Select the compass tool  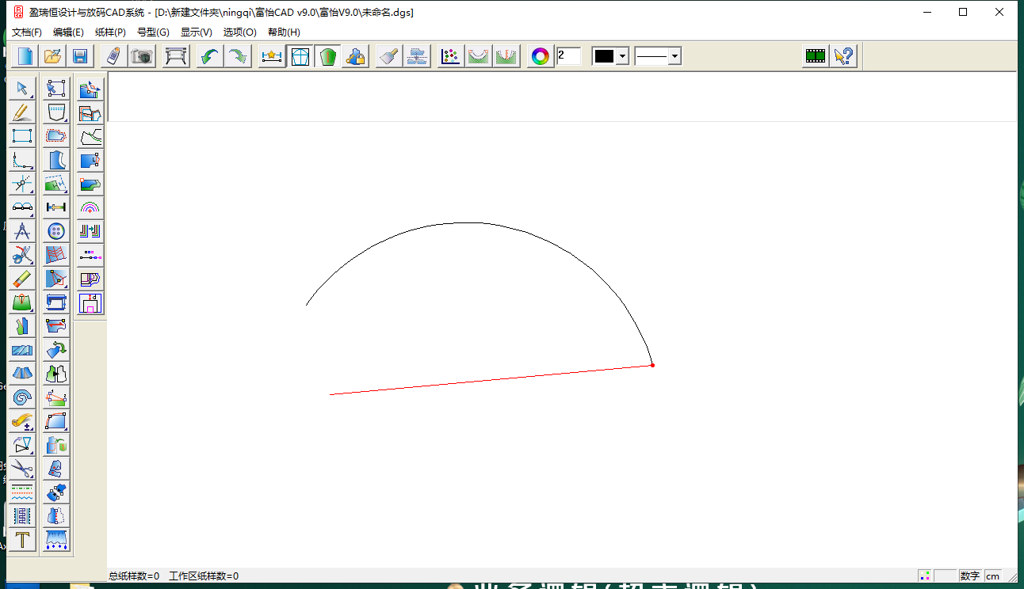point(23,231)
